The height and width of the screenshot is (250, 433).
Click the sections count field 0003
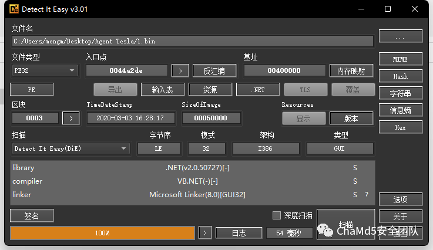35,118
